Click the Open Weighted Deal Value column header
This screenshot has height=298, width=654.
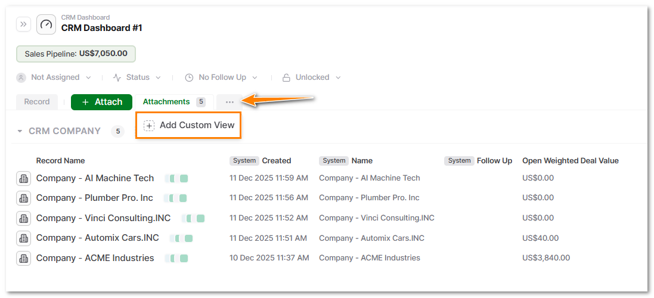tap(570, 160)
